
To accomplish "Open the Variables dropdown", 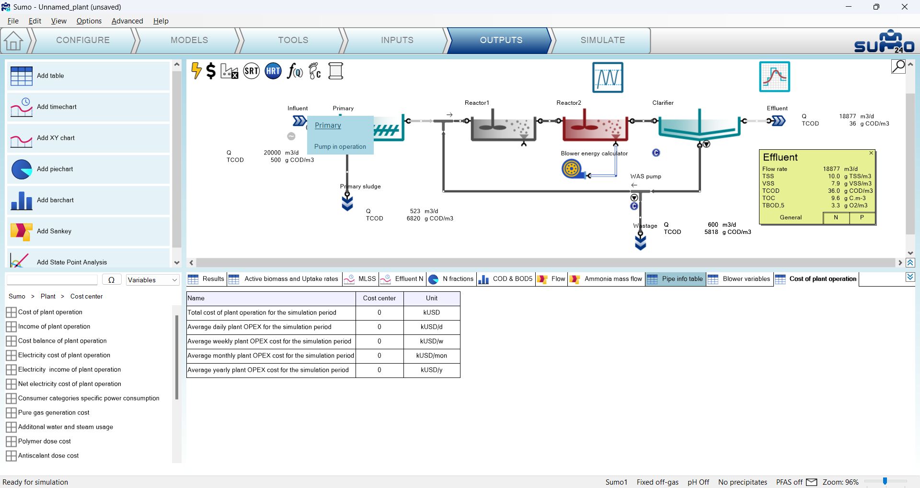I will click(152, 280).
